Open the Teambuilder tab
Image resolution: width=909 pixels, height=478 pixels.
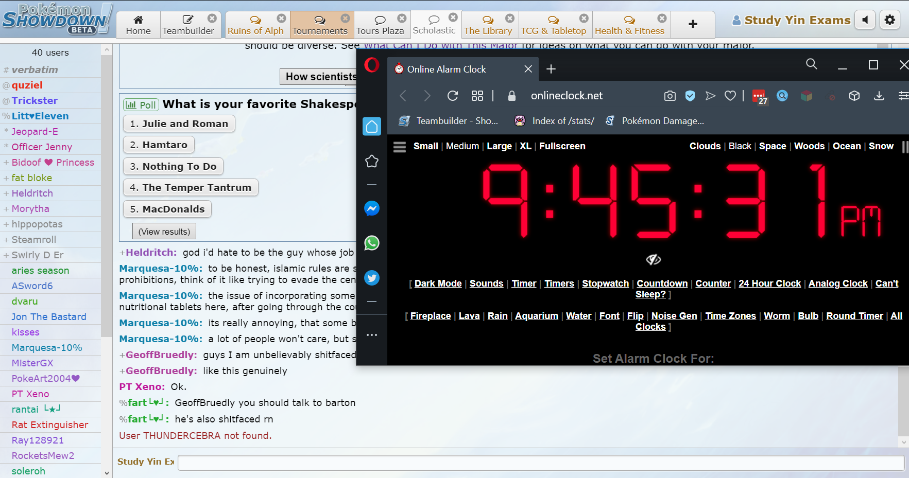(188, 25)
